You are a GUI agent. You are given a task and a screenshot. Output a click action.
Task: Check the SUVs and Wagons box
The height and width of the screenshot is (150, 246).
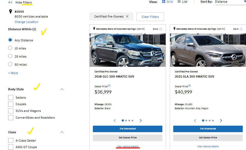click(11, 111)
